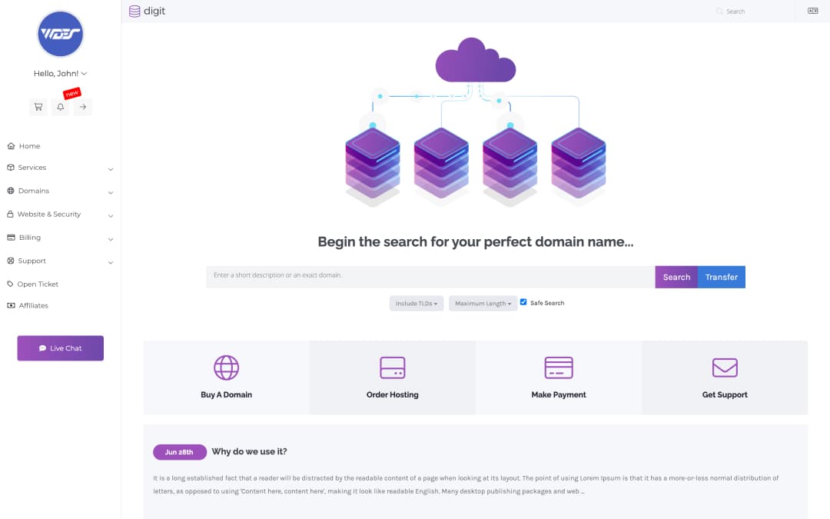The width and height of the screenshot is (830, 519).
Task: Open the Get Support link
Action: pos(725,394)
